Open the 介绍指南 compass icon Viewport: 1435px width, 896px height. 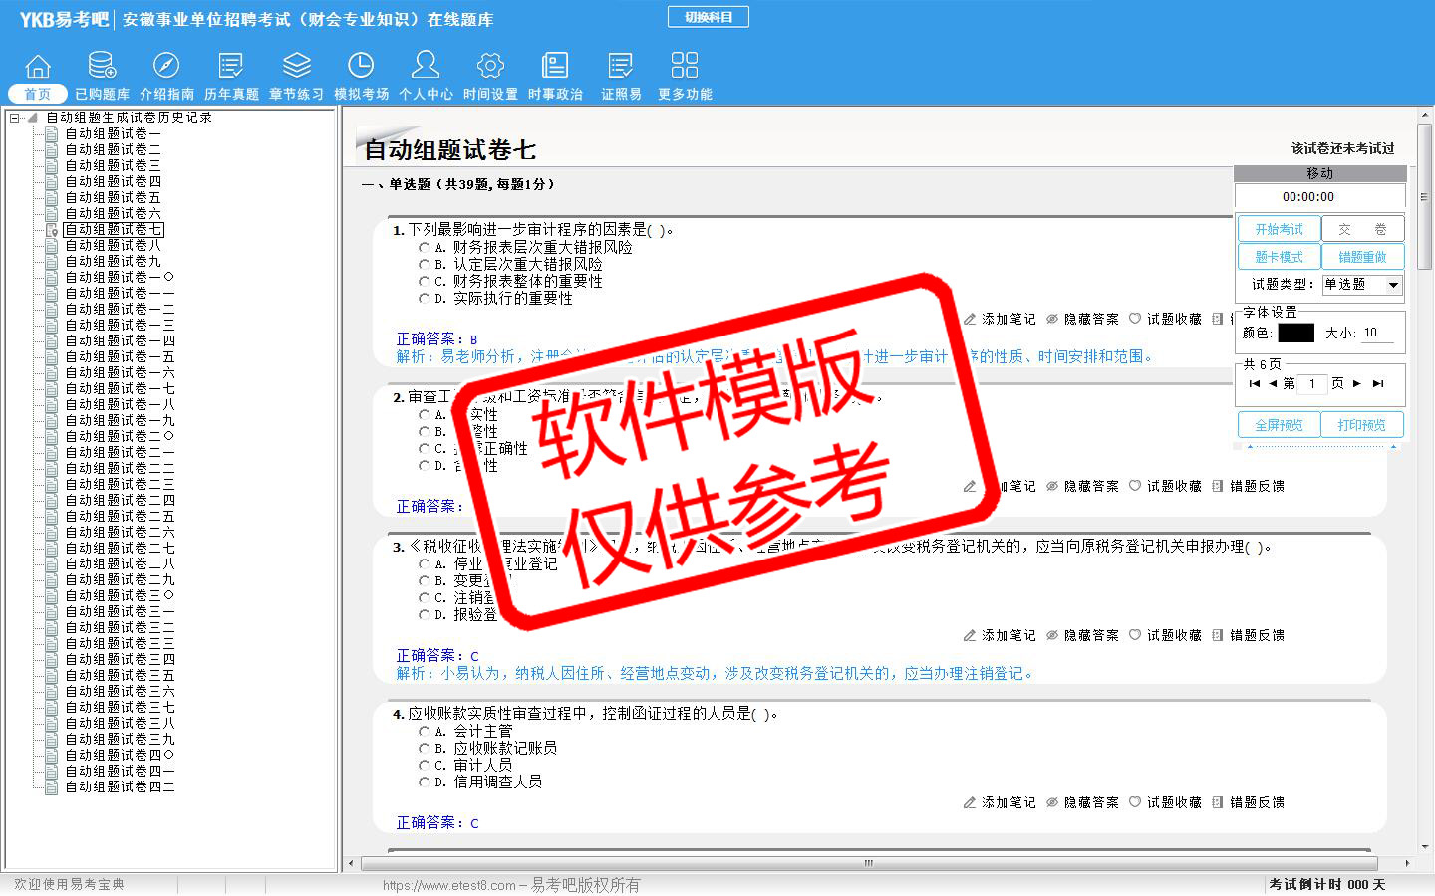click(166, 67)
